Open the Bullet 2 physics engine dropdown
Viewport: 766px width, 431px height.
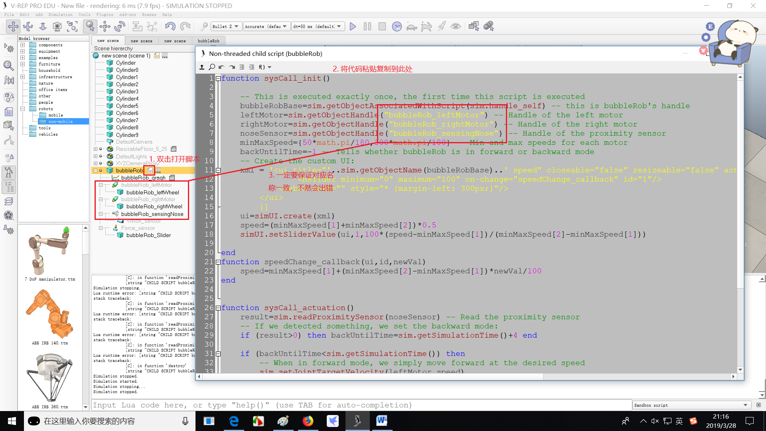(225, 27)
